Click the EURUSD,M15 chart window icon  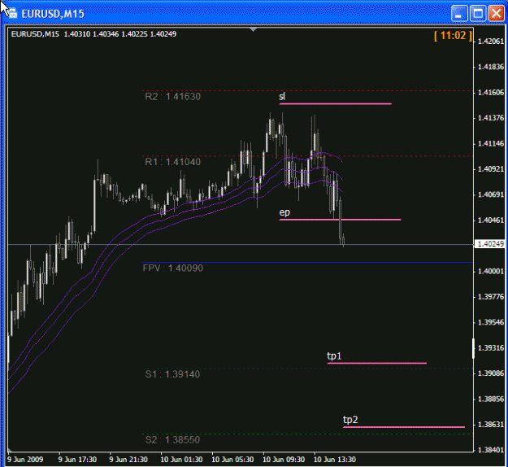[11, 13]
